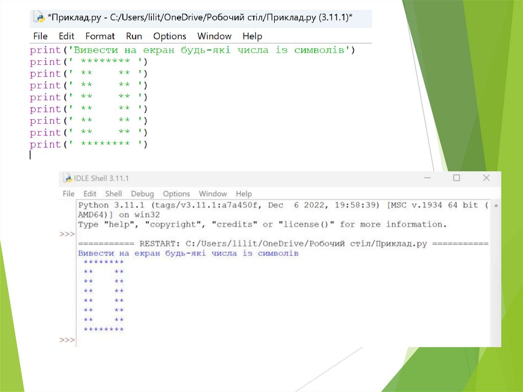This screenshot has width=523, height=392.
Task: Open the Format menu in the editor
Action: tap(100, 36)
